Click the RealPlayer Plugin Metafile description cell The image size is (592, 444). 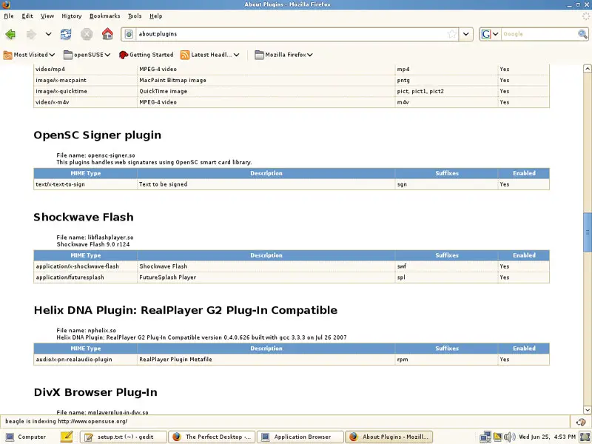tap(266, 360)
